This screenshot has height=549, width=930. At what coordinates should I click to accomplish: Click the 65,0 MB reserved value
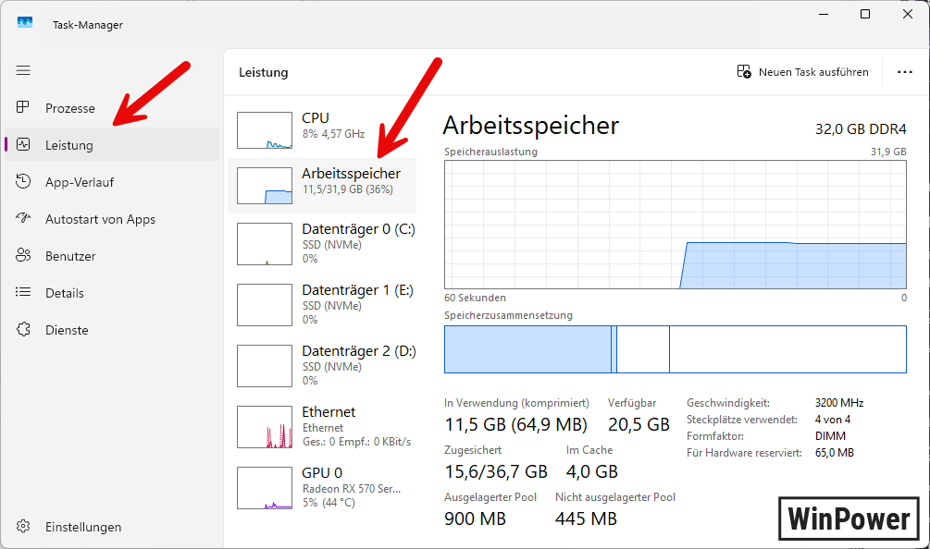pyautogui.click(x=835, y=453)
